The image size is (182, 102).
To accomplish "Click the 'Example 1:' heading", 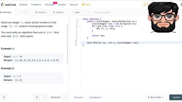I will 8,48.
